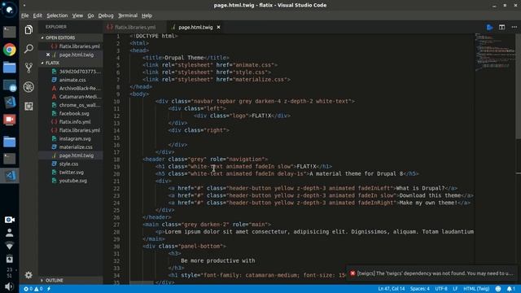This screenshot has height=293, width=521.
Task: Dismiss the twigcs error notification icon
Action: (352, 273)
